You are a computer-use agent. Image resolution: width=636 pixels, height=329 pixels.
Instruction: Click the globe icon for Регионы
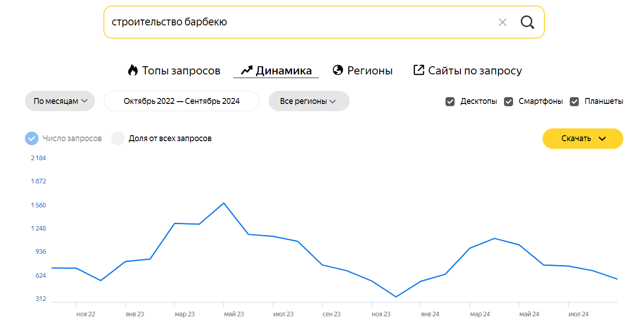tap(338, 70)
